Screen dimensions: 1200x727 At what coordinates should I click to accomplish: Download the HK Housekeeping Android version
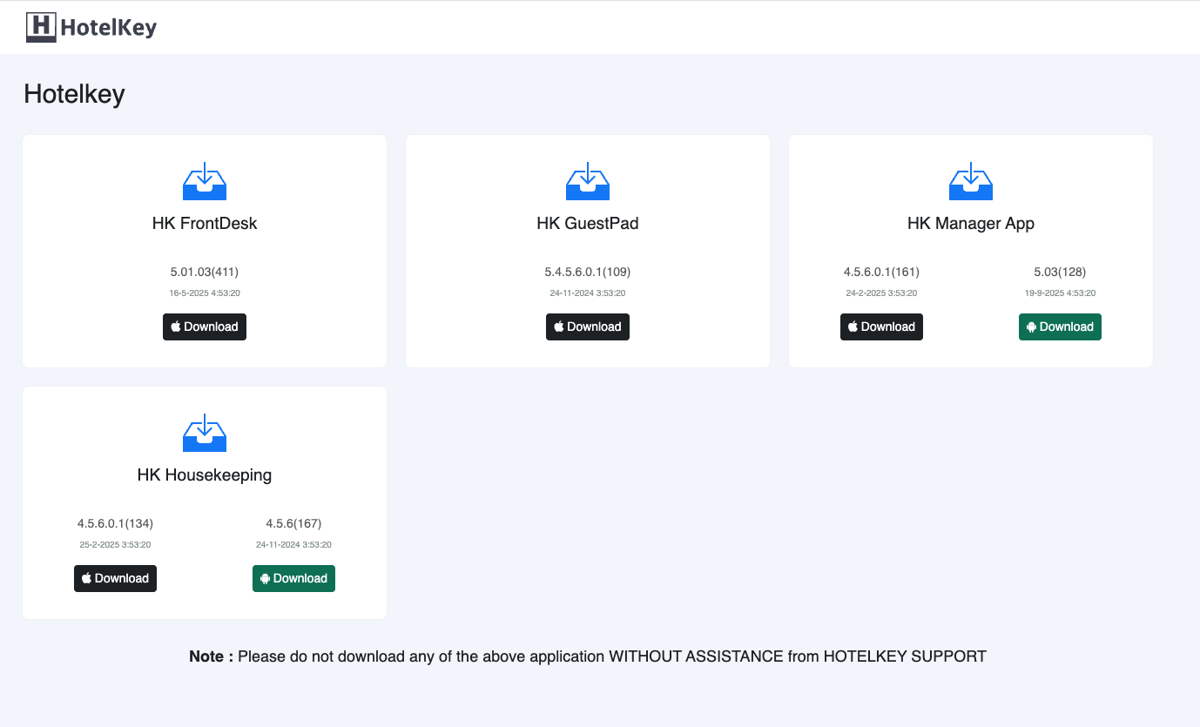(x=293, y=578)
